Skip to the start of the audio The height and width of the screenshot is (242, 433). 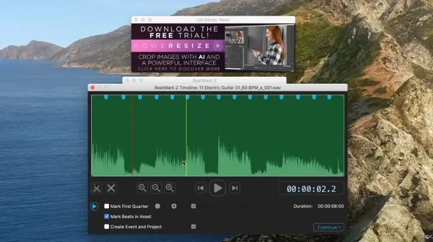click(200, 188)
